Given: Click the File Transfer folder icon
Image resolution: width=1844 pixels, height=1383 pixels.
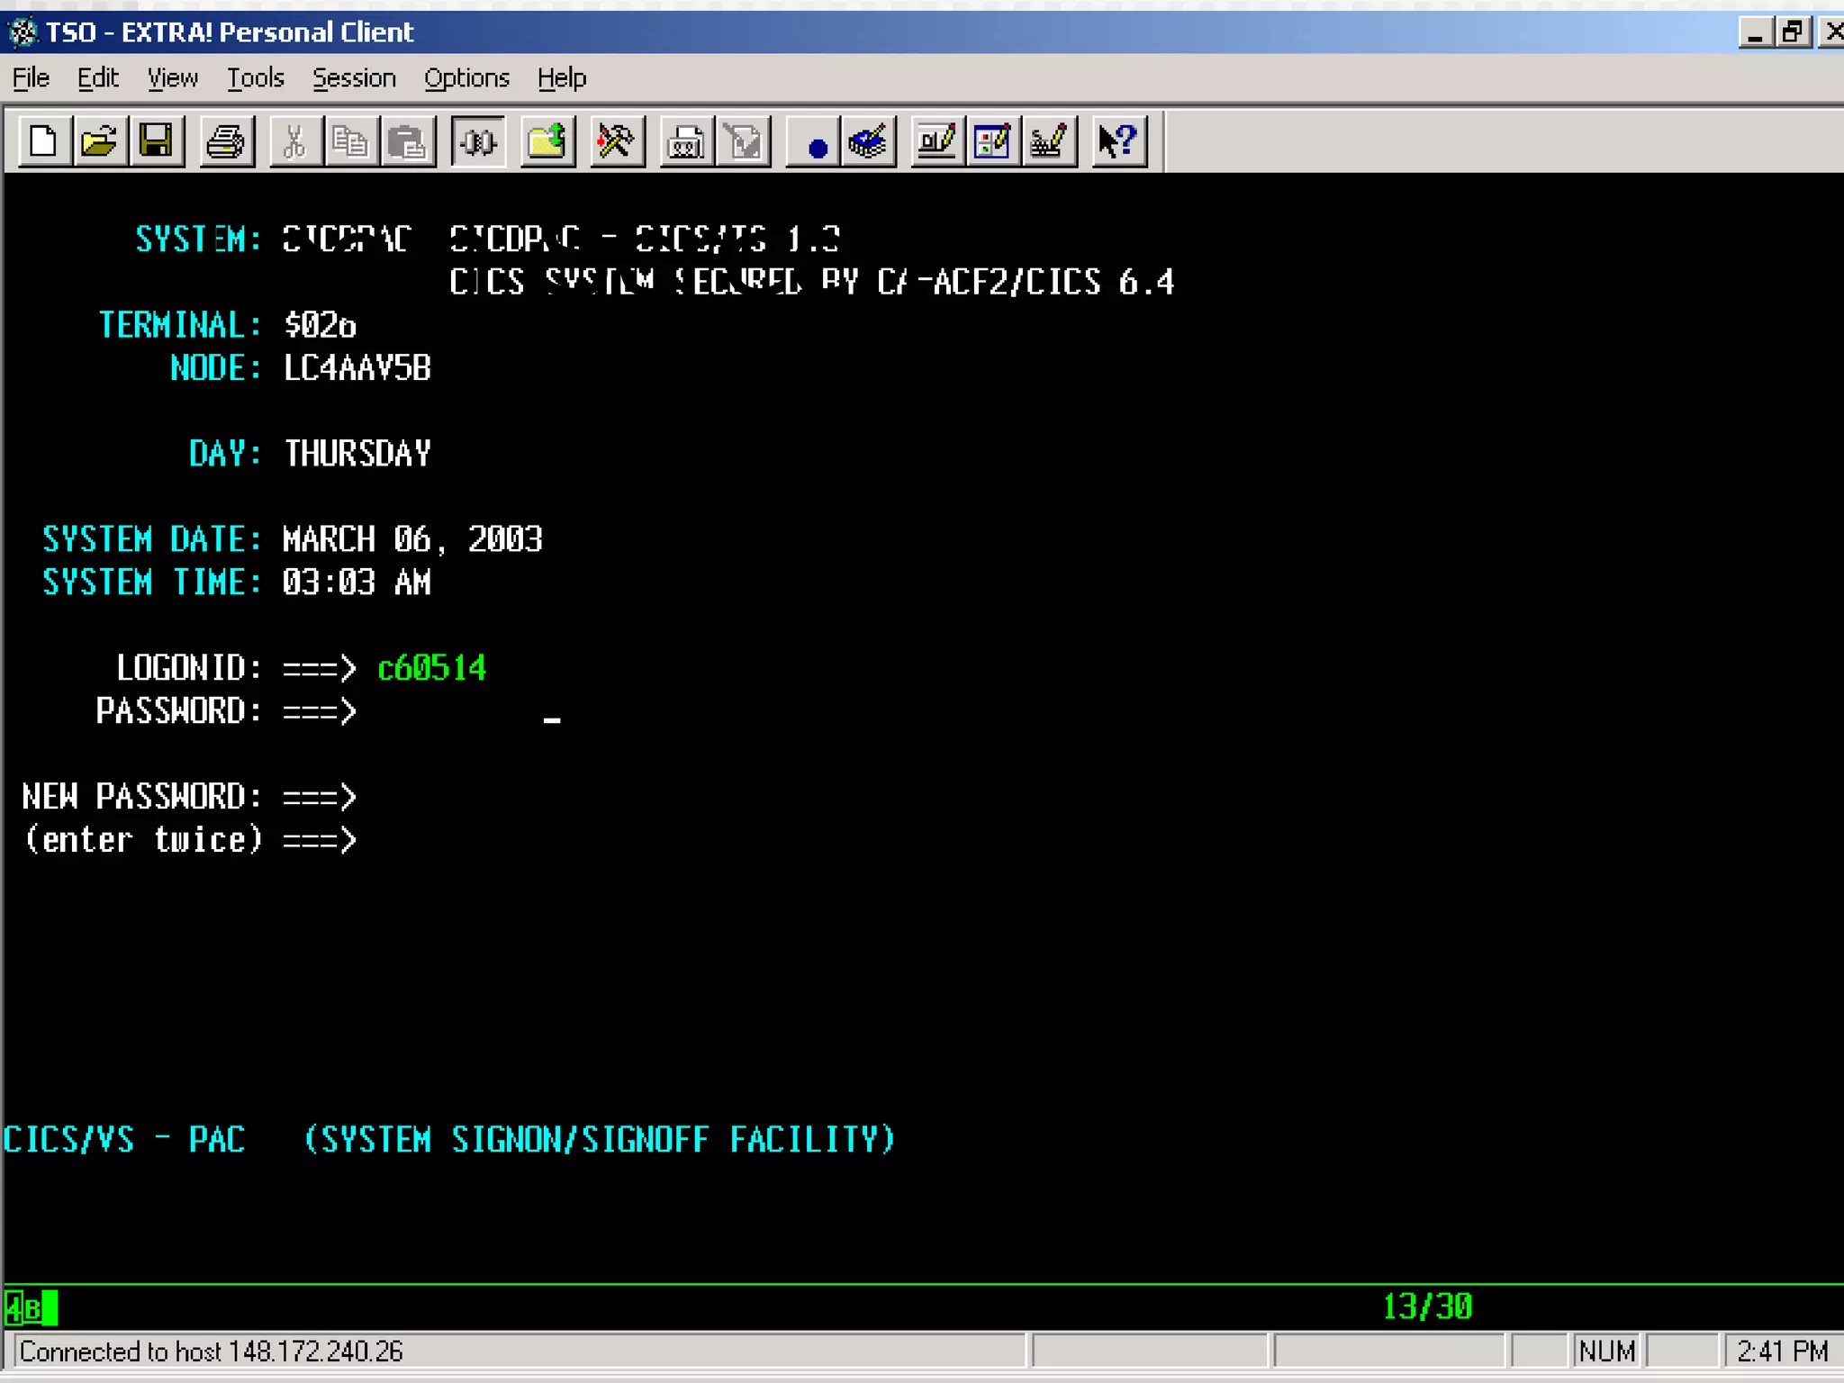Looking at the screenshot, I should pos(547,141).
